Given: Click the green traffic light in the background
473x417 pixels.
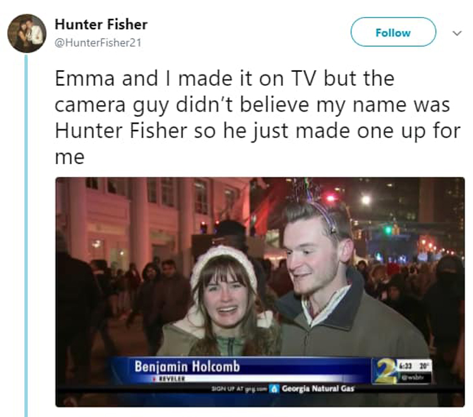Looking at the screenshot, I should [388, 230].
